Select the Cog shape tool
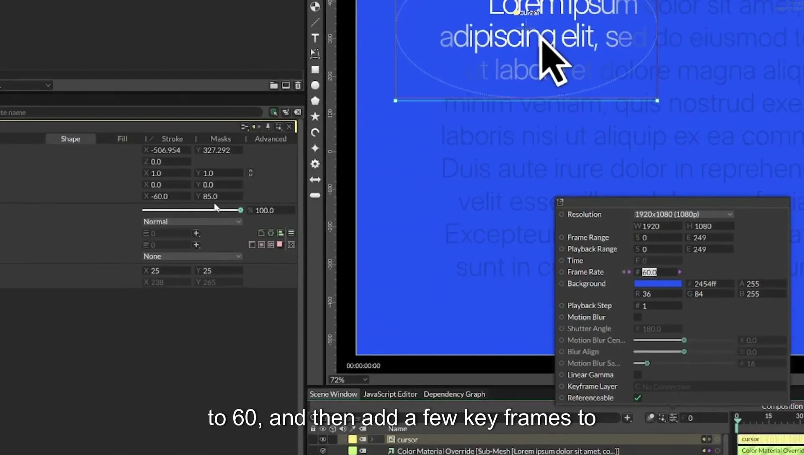 (315, 164)
